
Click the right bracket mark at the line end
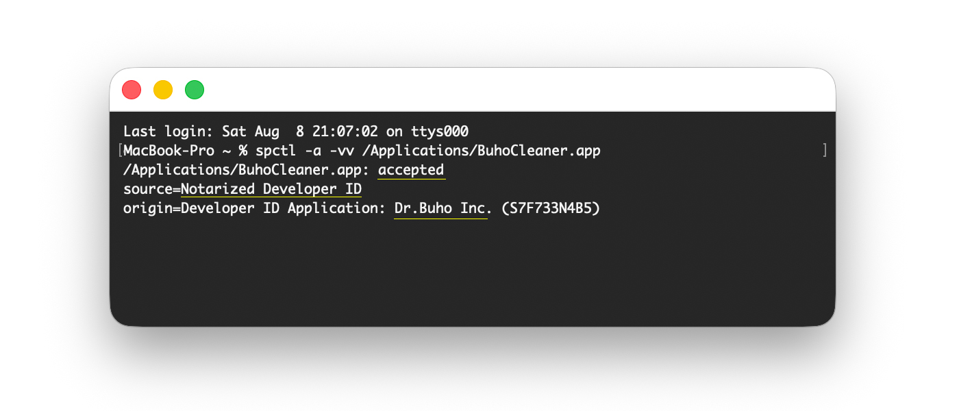tap(825, 151)
